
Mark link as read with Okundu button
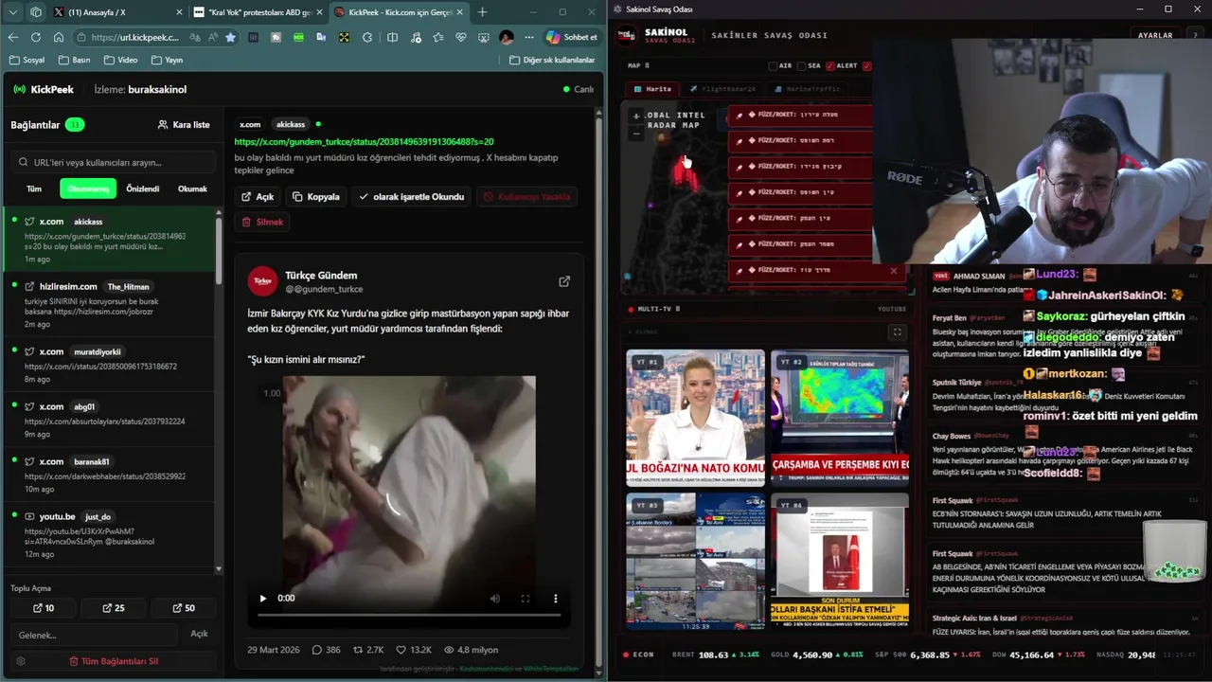pyautogui.click(x=412, y=197)
